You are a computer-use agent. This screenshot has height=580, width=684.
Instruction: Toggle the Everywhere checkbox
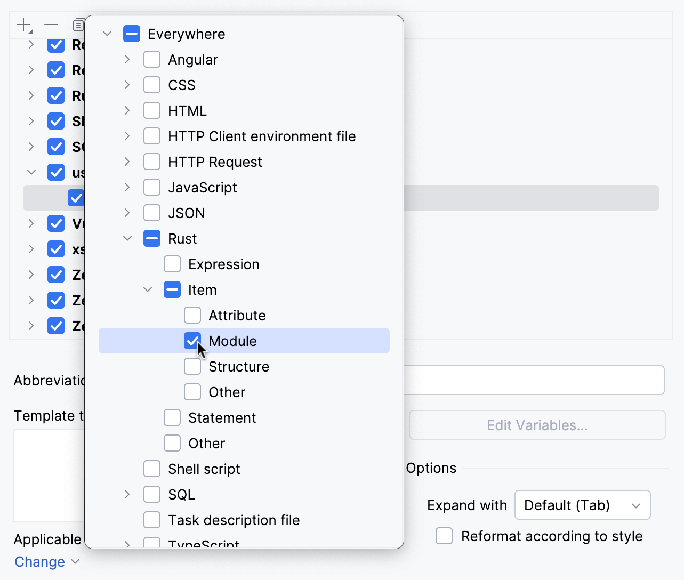(x=132, y=34)
